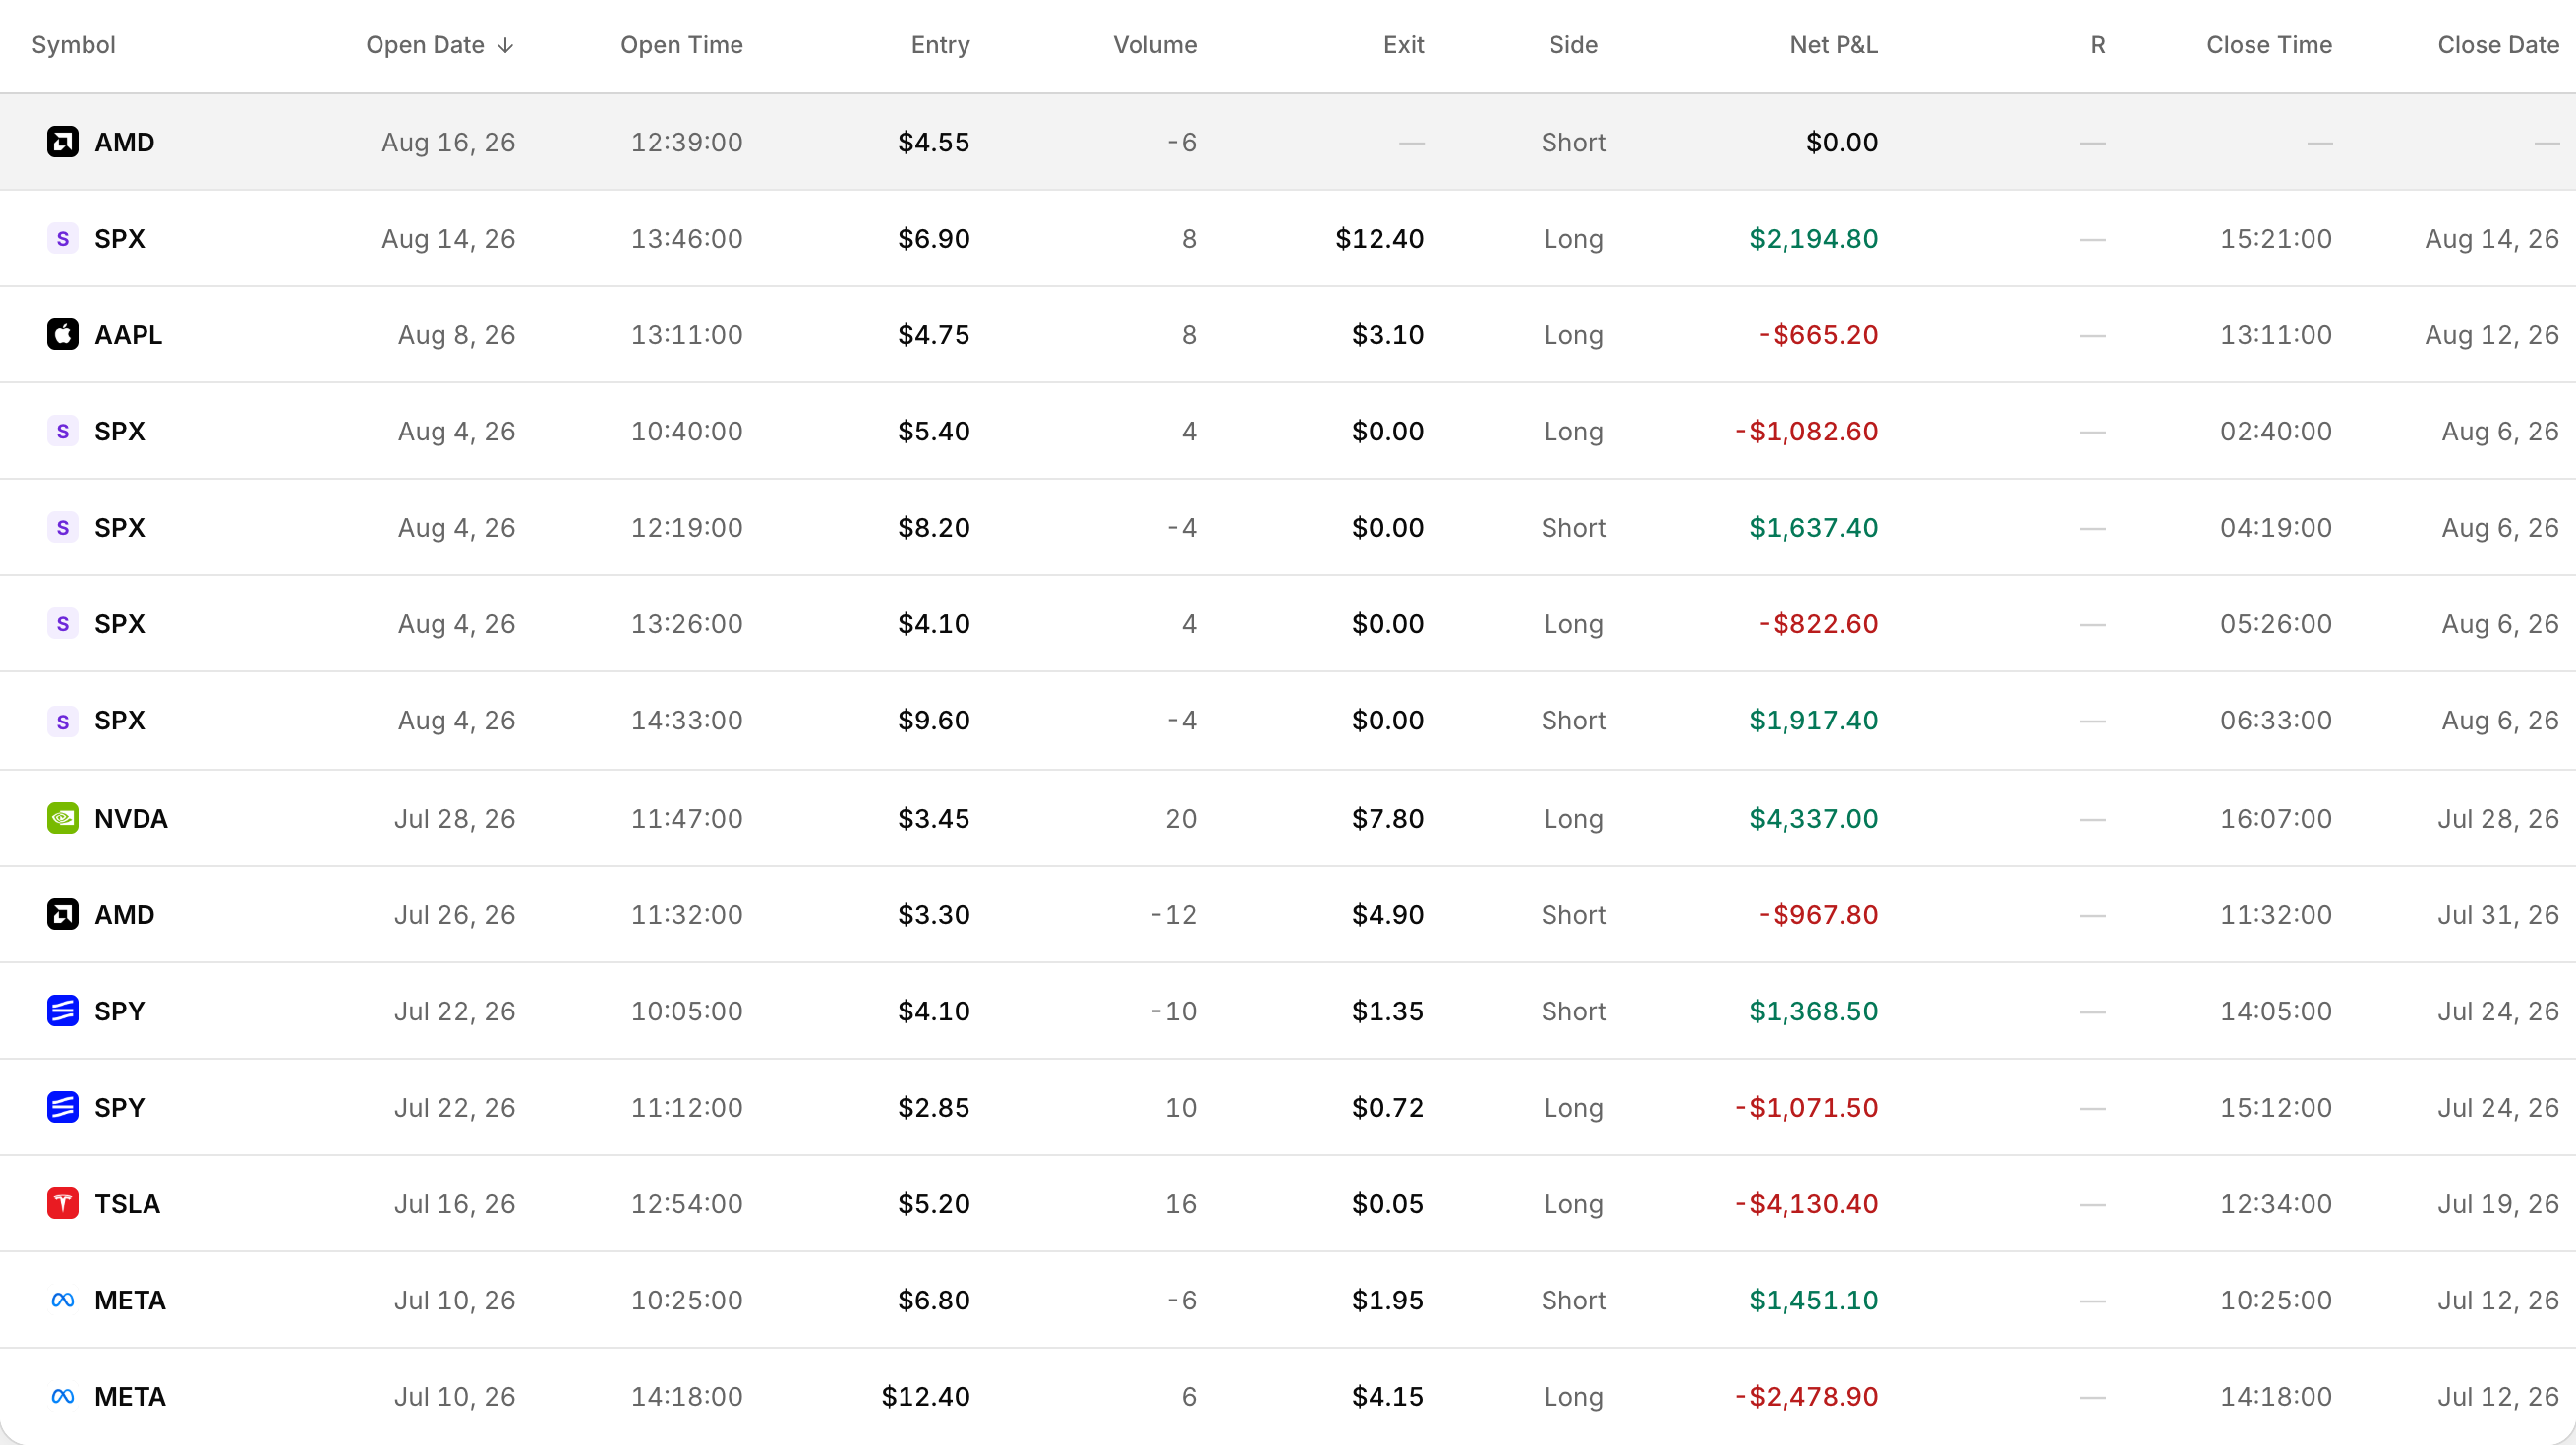Click the SPX icon in the 12:19:00 row

63,528
